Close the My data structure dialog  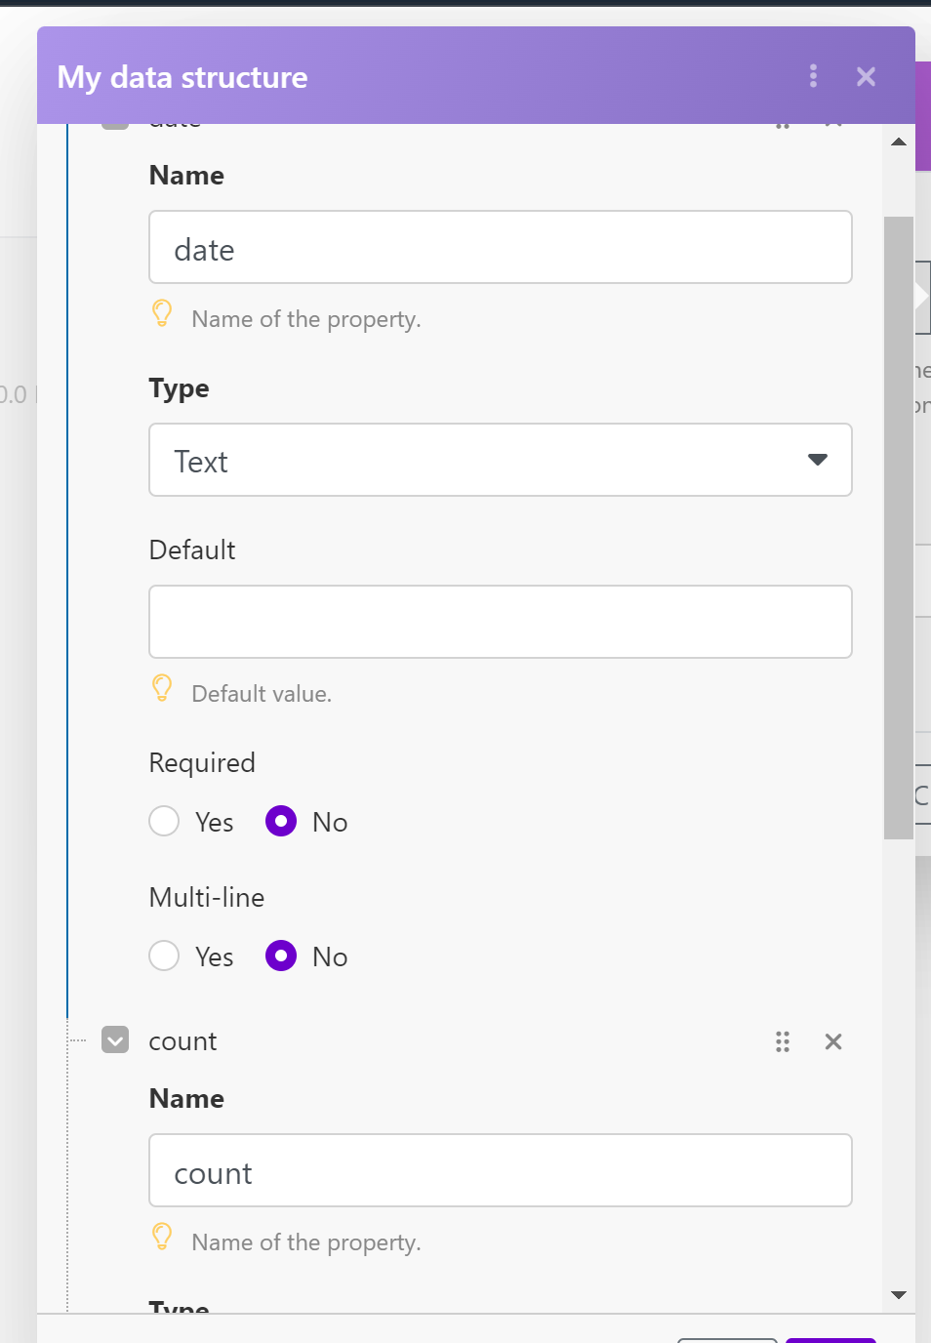pos(866,76)
